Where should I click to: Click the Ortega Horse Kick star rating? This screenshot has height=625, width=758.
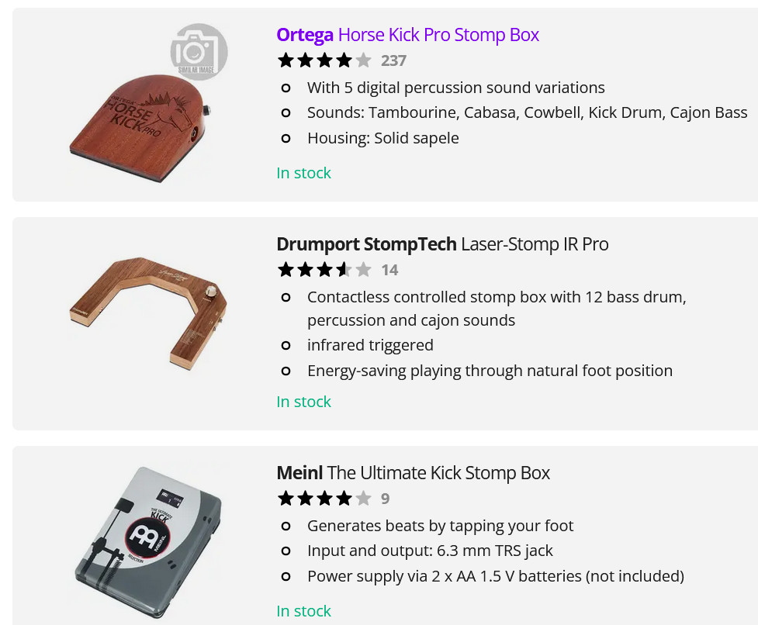pos(324,60)
